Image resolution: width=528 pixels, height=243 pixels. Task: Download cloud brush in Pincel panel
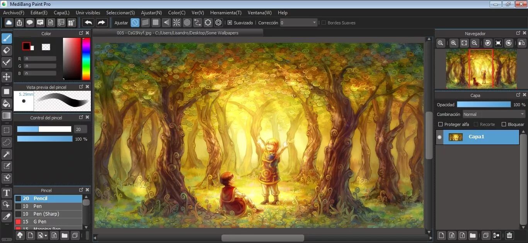coord(20,235)
